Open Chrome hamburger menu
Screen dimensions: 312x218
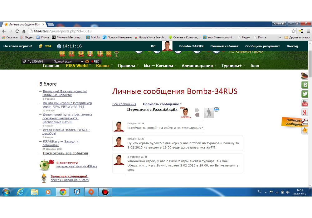coord(308,31)
